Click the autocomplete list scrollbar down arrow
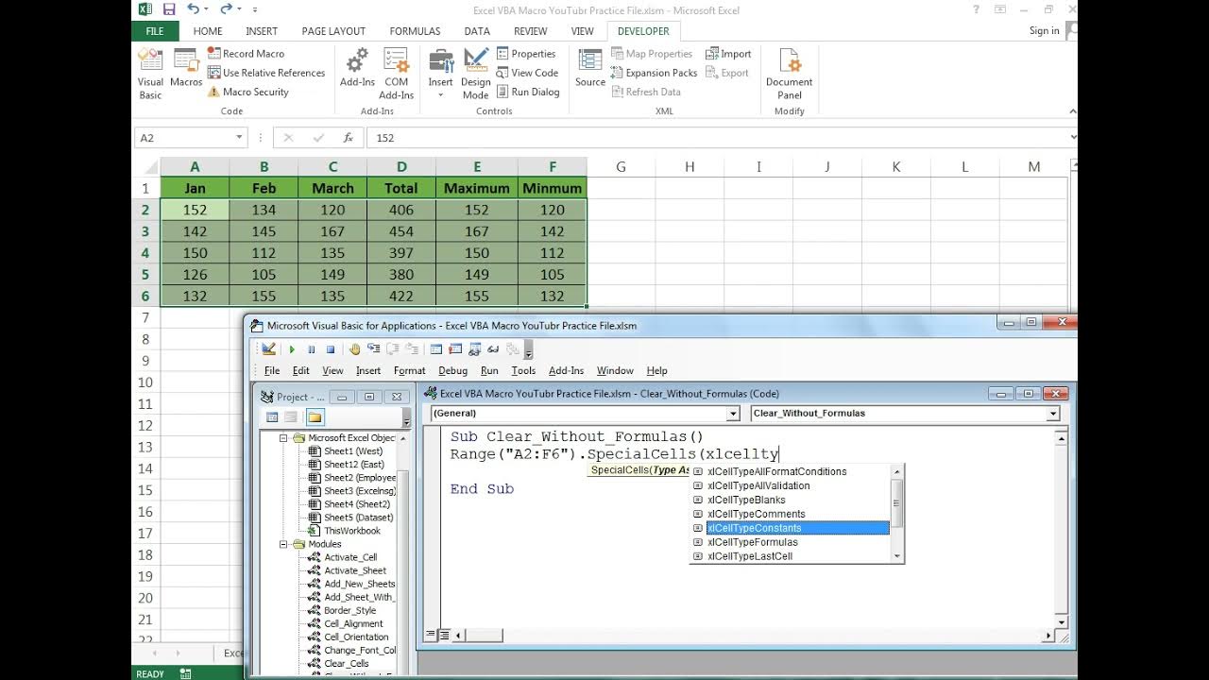Image resolution: width=1209 pixels, height=680 pixels. 897,556
